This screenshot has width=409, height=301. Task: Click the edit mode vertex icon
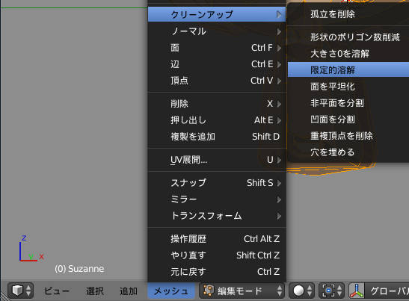(209, 291)
